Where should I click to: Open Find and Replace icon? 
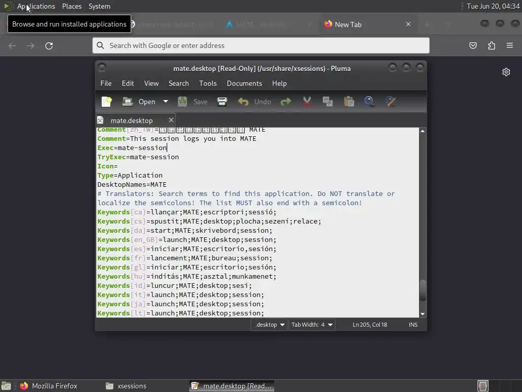tap(390, 102)
